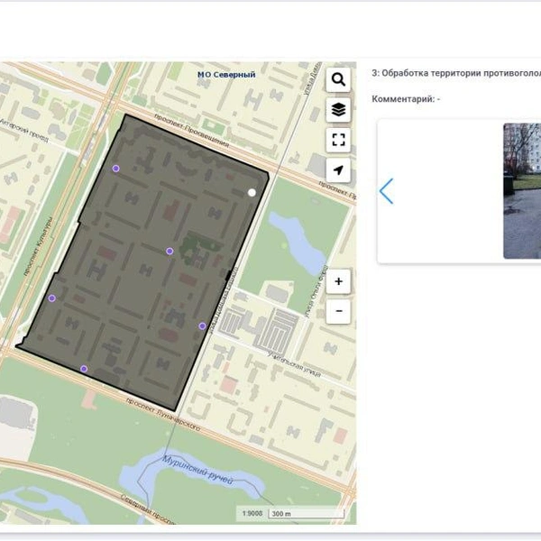Viewport: 541px width, 541px height.
Task: Open the street photo thumbnail
Action: [522, 191]
